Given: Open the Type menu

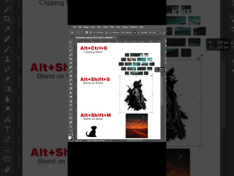Looking at the screenshot, I should pyautogui.click(x=99, y=27).
